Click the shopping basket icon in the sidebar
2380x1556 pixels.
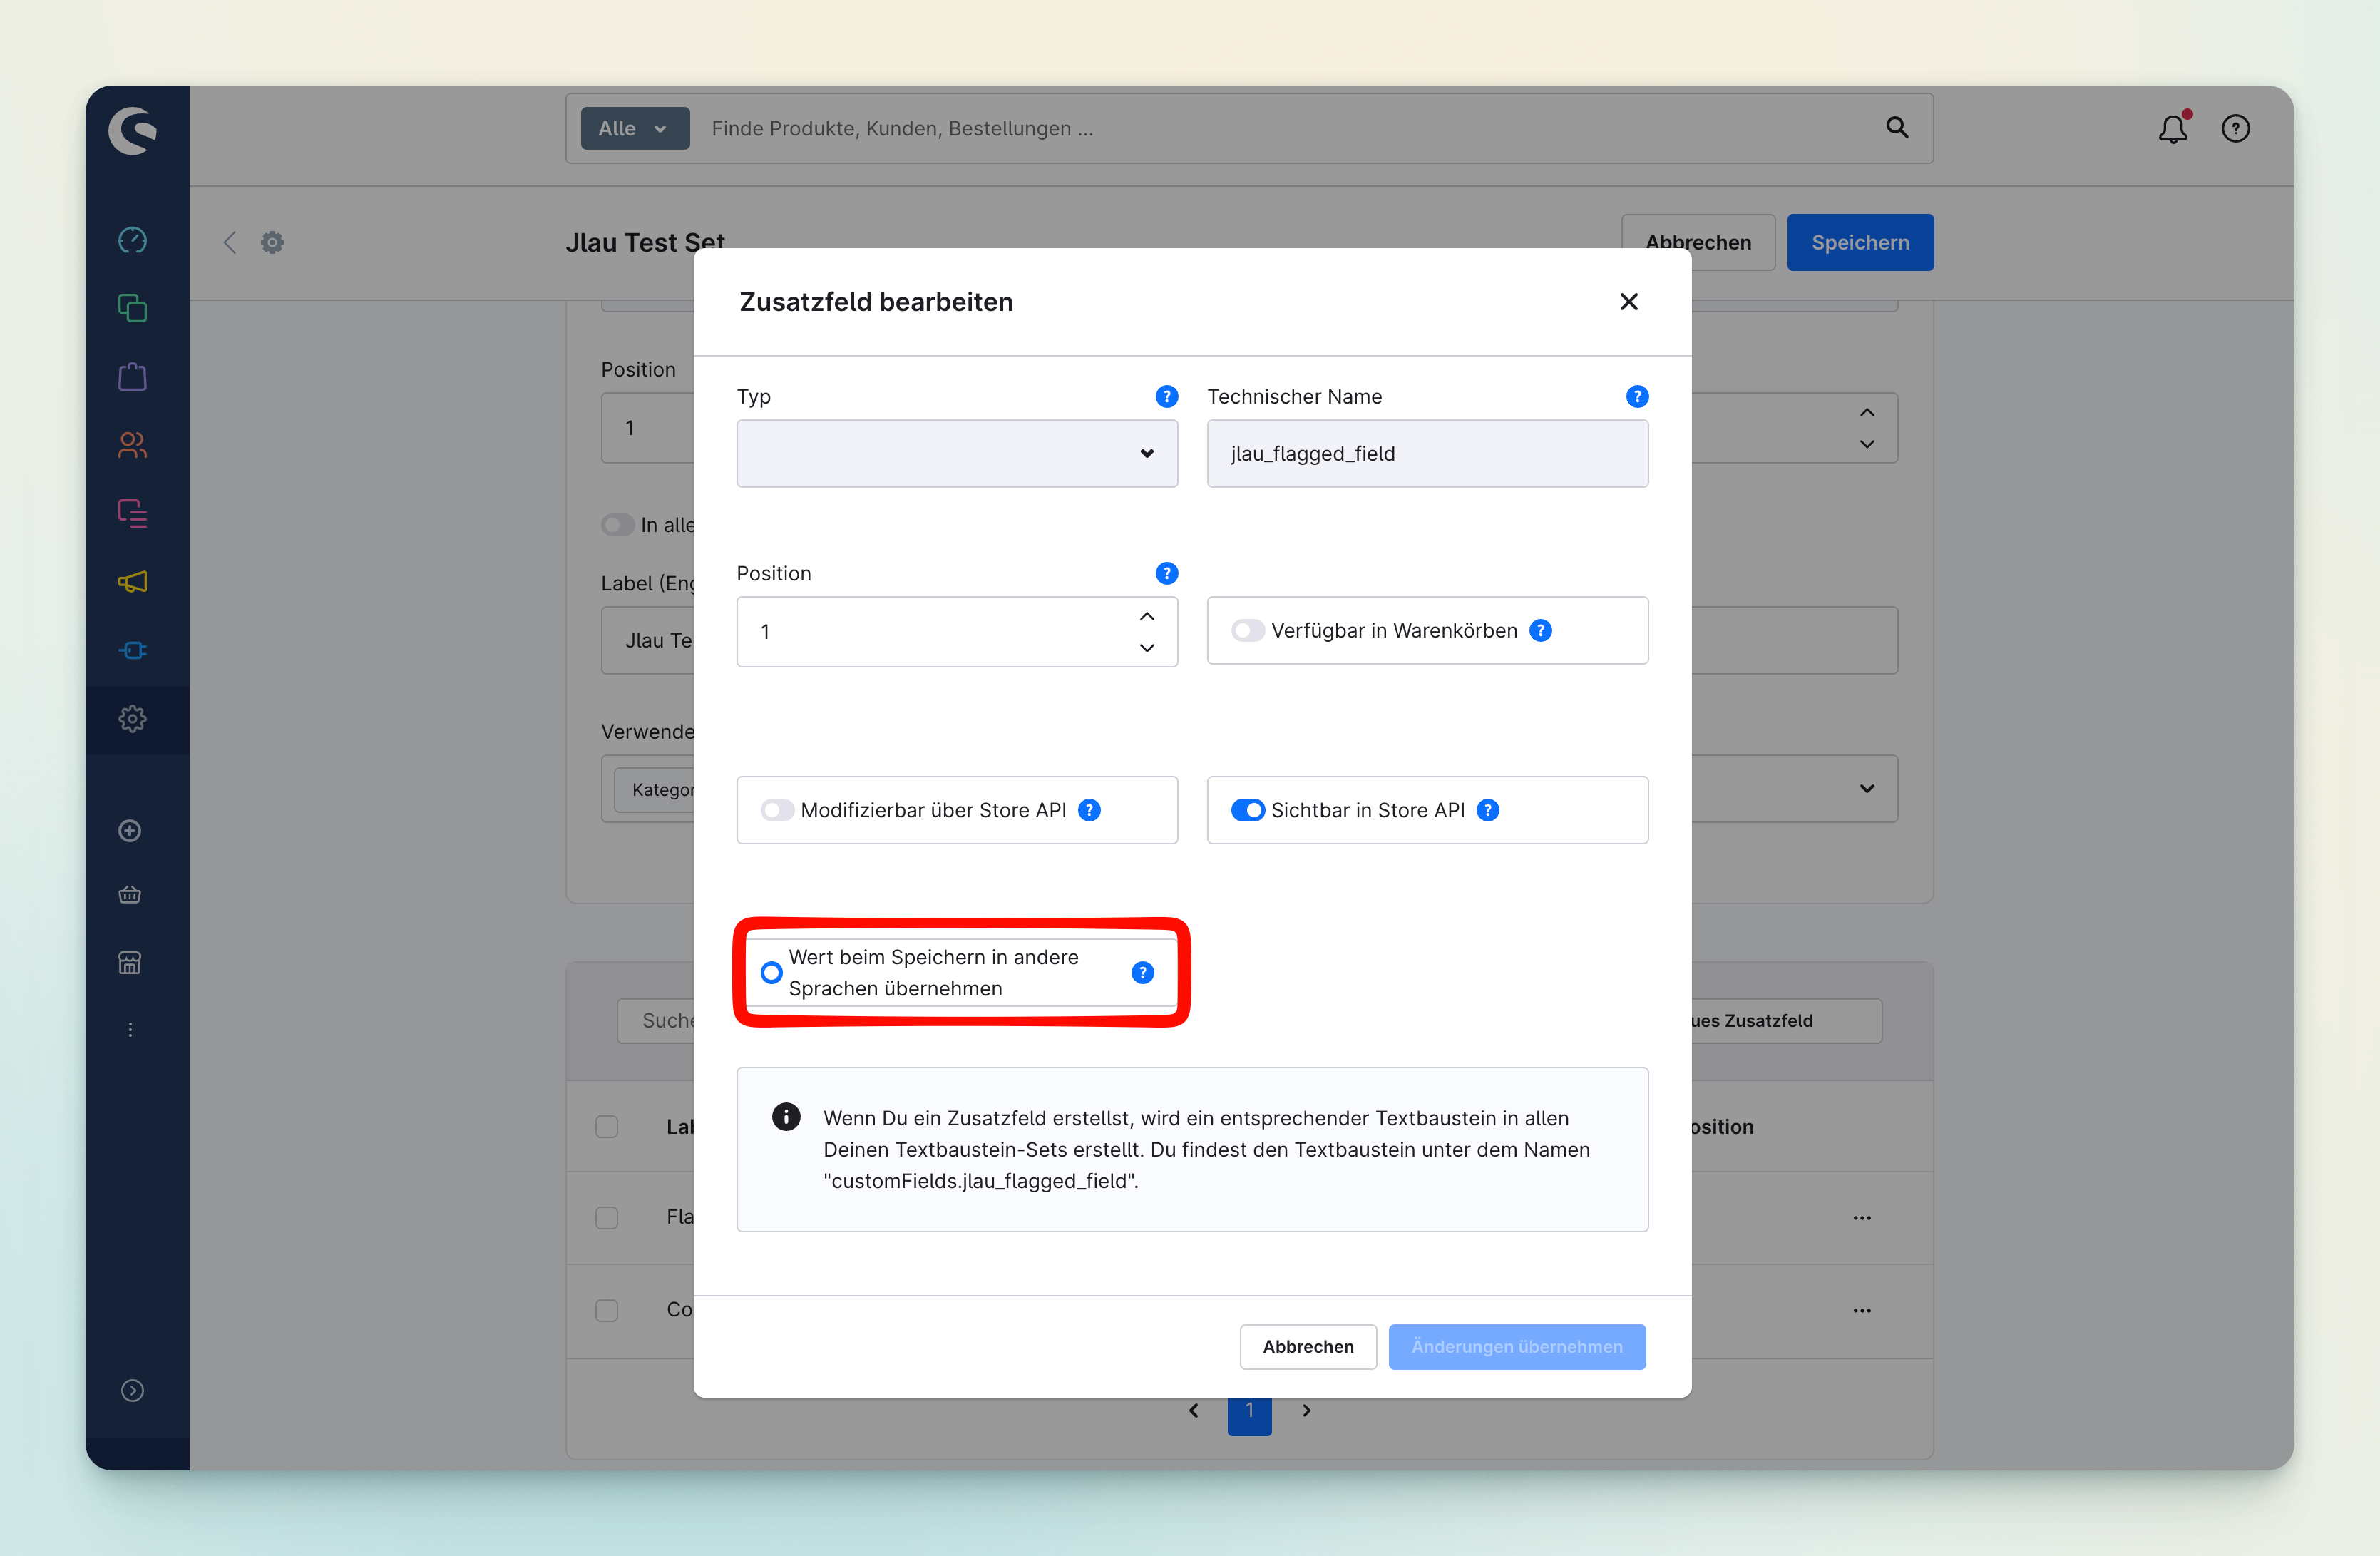[130, 895]
